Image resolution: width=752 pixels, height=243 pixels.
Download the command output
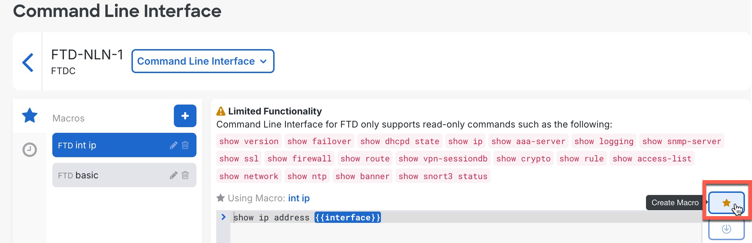(x=727, y=229)
